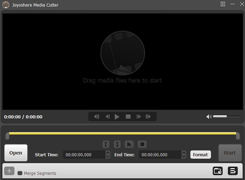Step forward one frame
Screen dimensions: 245x180
[x=138, y=117]
